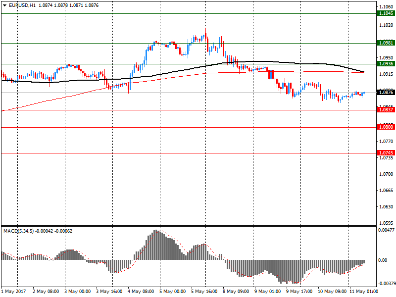This screenshot has width=396, height=297.
Task: Select the 1.0837 red support level label
Action: click(386, 110)
